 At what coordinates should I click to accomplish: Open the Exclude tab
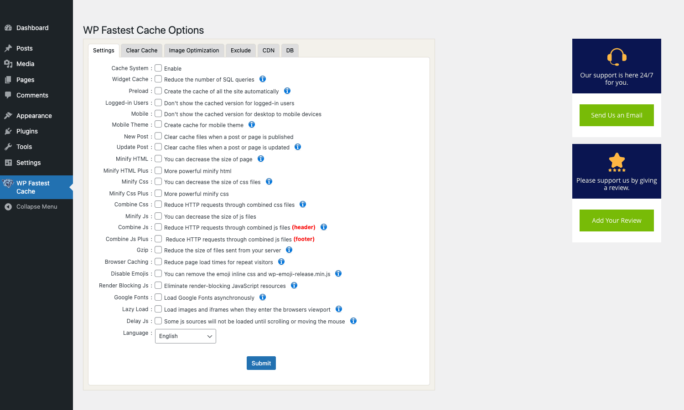[241, 51]
